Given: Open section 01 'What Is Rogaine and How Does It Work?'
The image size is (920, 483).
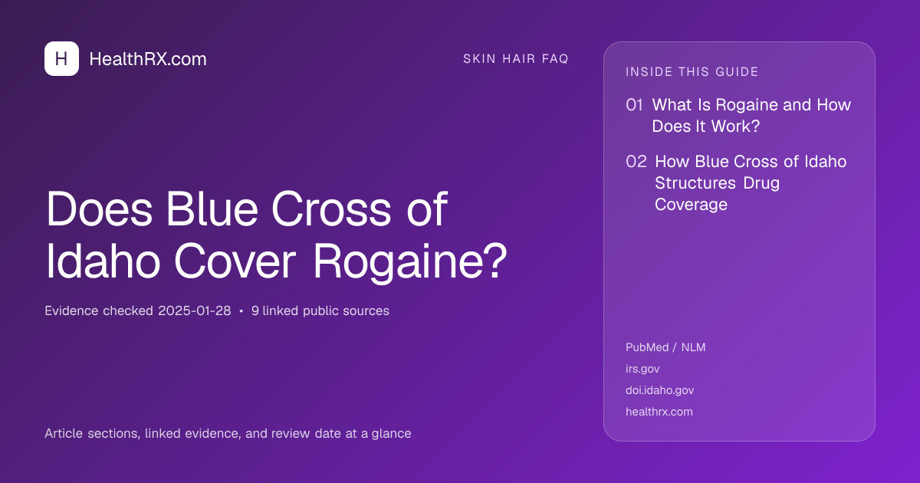Looking at the screenshot, I should click(738, 116).
